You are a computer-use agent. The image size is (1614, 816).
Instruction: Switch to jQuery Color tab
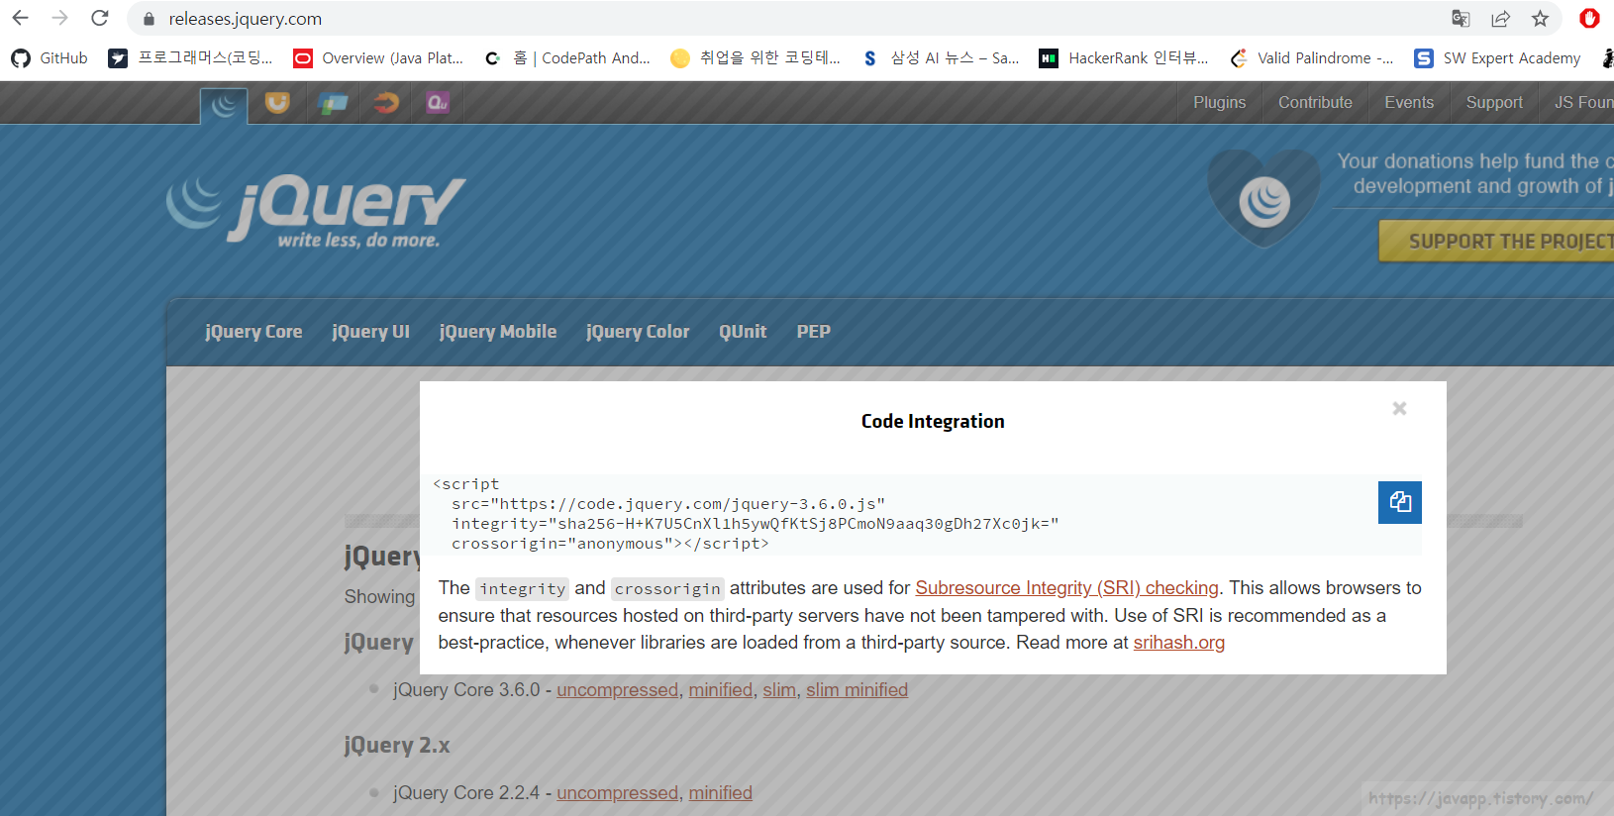(x=638, y=332)
